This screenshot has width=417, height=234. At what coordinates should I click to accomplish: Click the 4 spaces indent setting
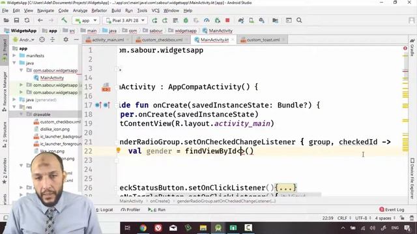pyautogui.click(x=385, y=218)
